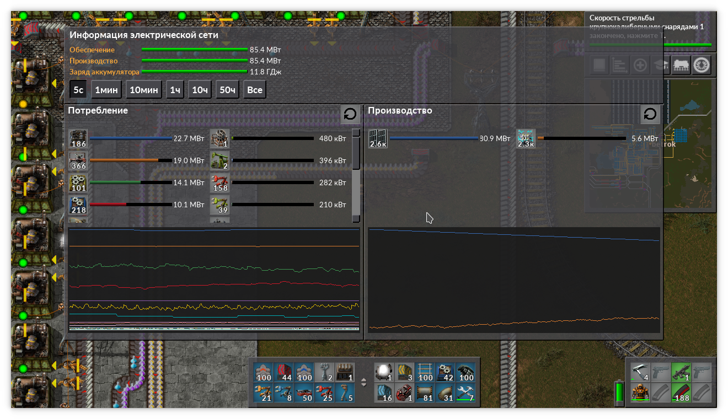Select the rail item in the quickbar
728x419 pixels.
(x=425, y=372)
